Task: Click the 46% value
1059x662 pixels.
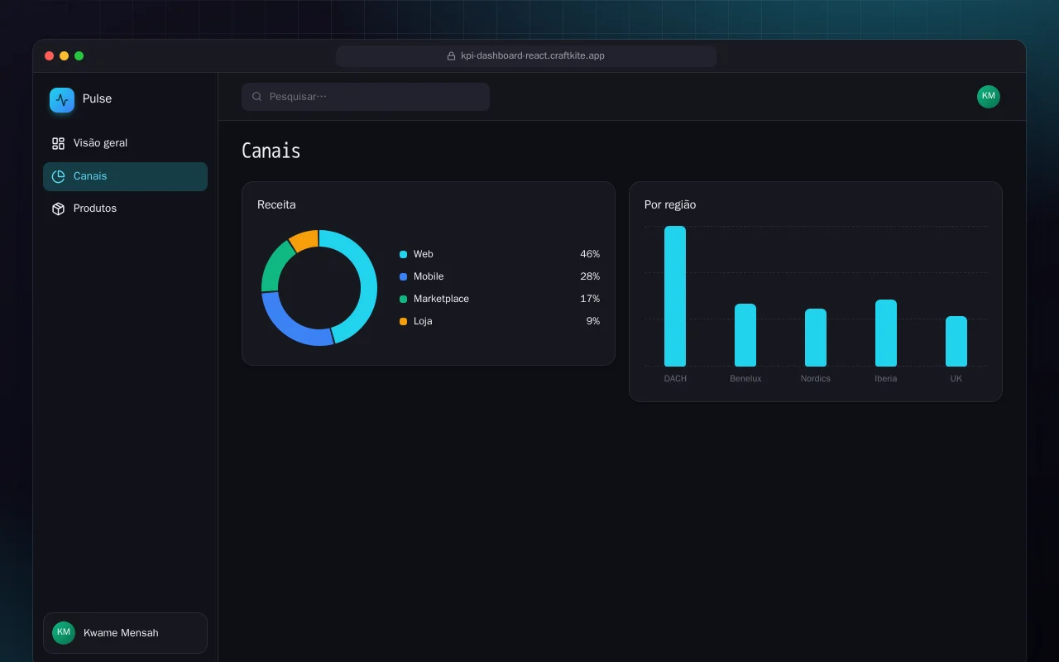Action: 590,254
